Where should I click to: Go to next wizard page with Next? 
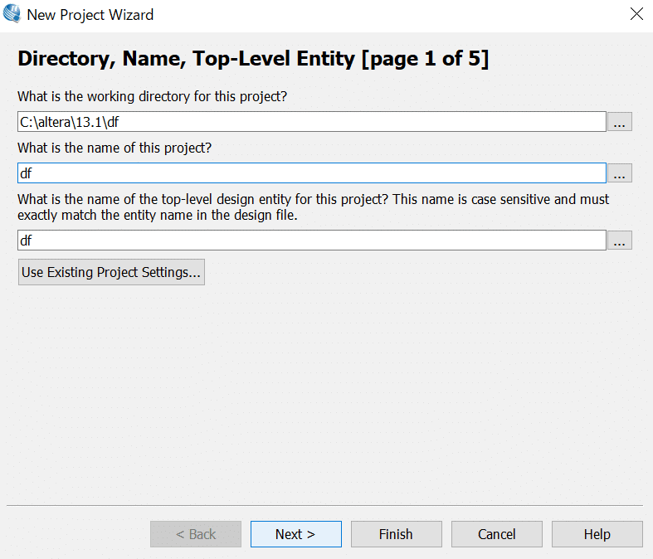tap(295, 534)
